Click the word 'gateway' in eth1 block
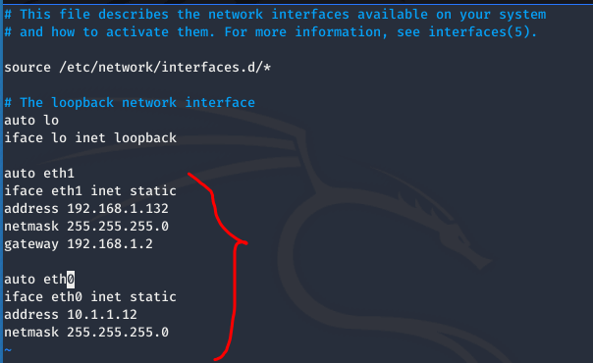The width and height of the screenshot is (593, 363). coord(31,244)
